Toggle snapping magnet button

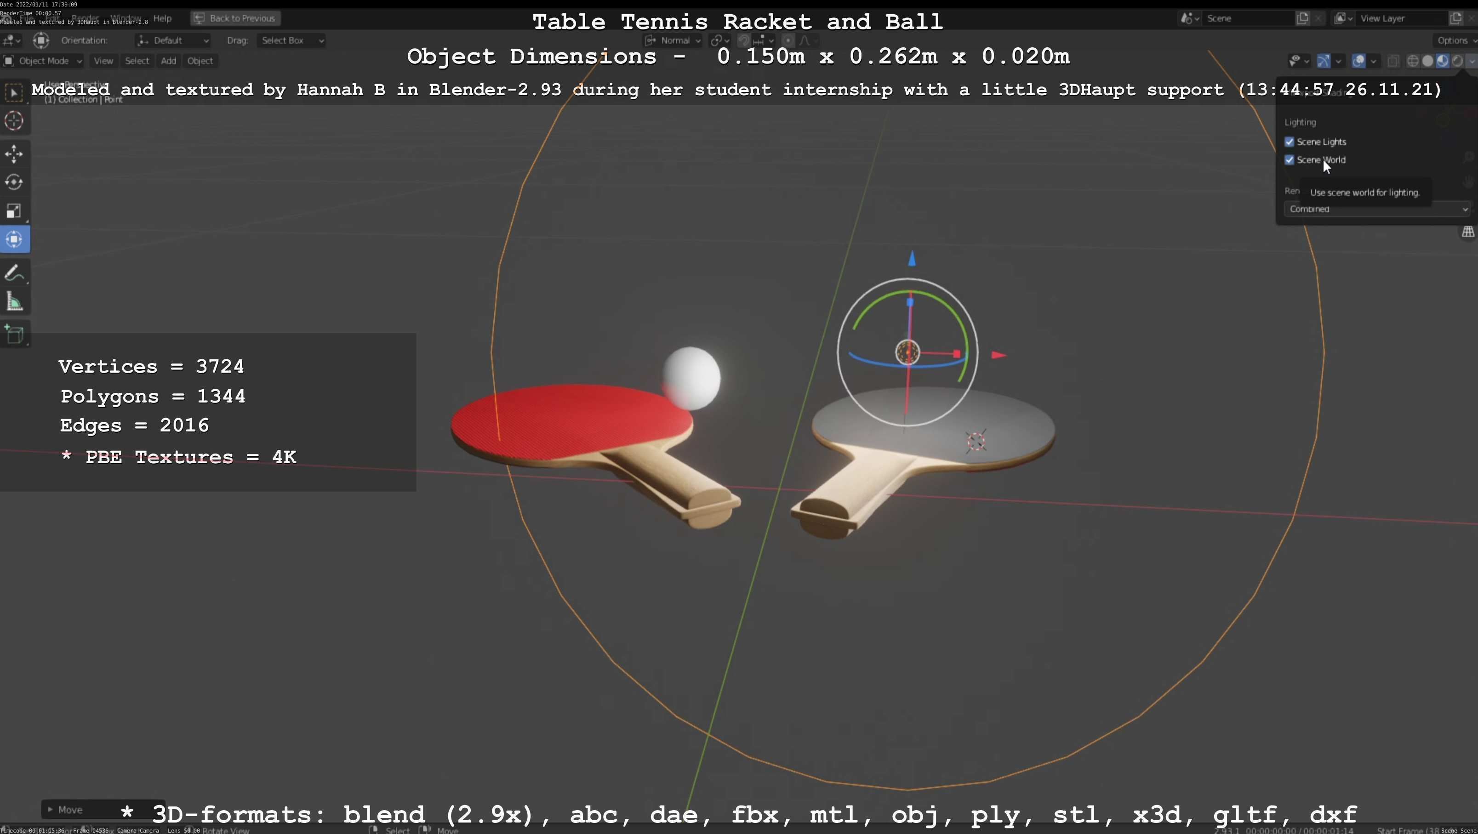click(743, 40)
